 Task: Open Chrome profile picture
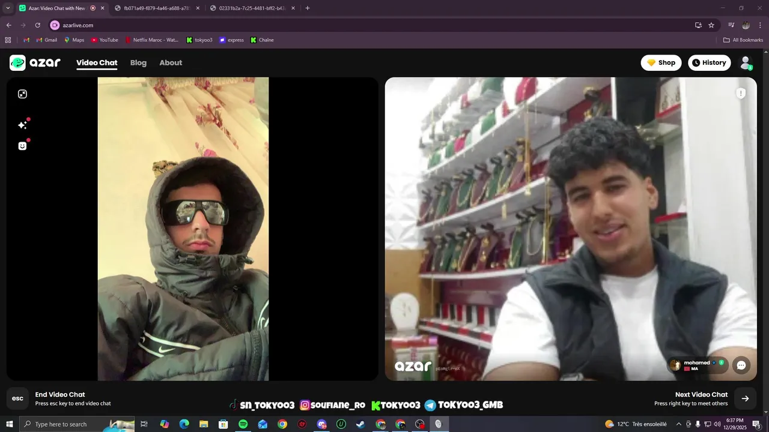coord(746,25)
